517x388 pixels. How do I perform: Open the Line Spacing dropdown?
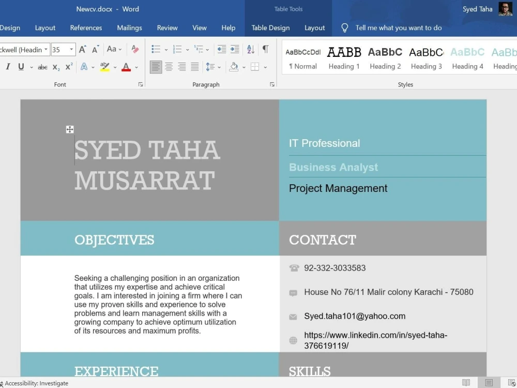214,66
